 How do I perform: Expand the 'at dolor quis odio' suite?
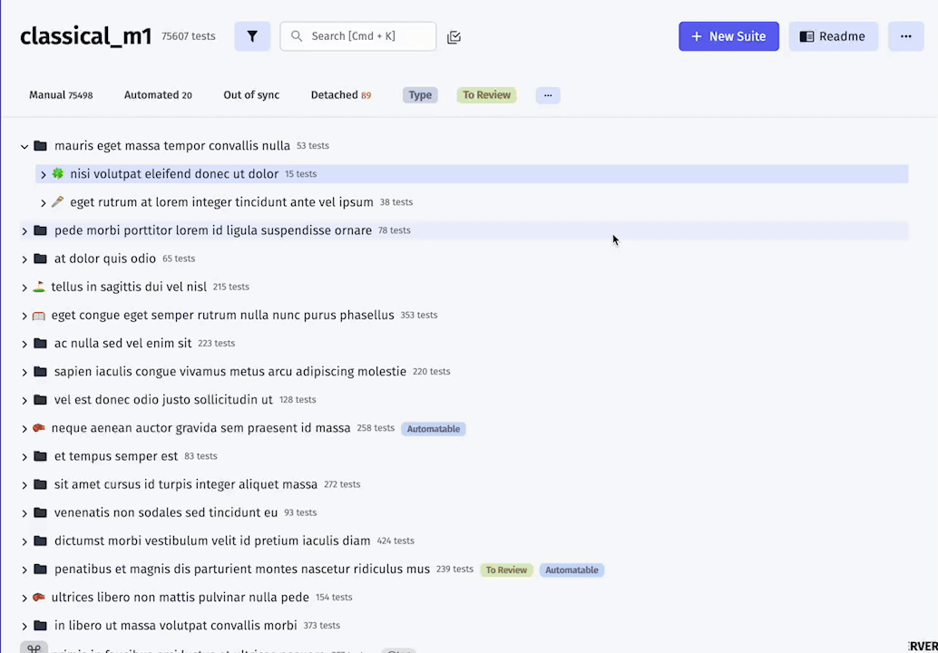(x=24, y=258)
